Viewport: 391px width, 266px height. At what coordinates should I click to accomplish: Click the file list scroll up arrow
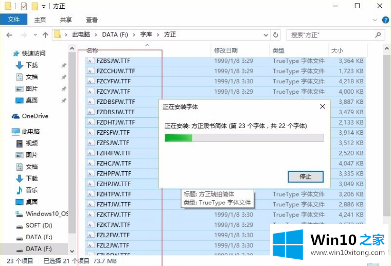pyautogui.click(x=387, y=48)
